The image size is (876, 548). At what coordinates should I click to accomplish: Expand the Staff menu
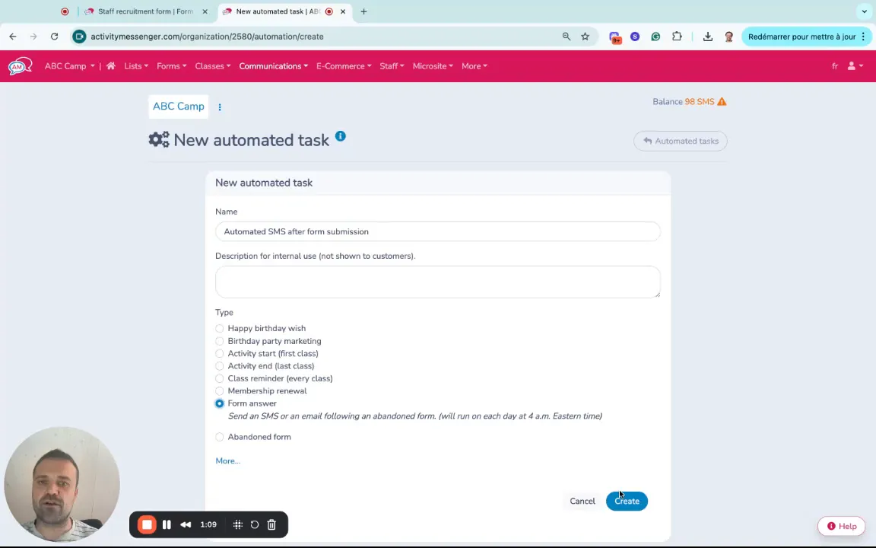click(391, 66)
